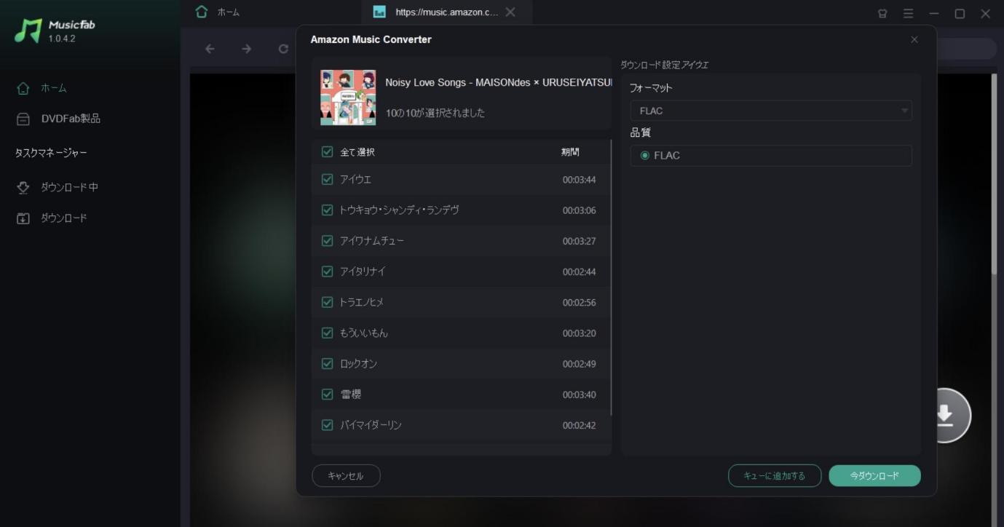The width and height of the screenshot is (1004, 527).
Task: Click duration 00:02:44
Action: 579,272
